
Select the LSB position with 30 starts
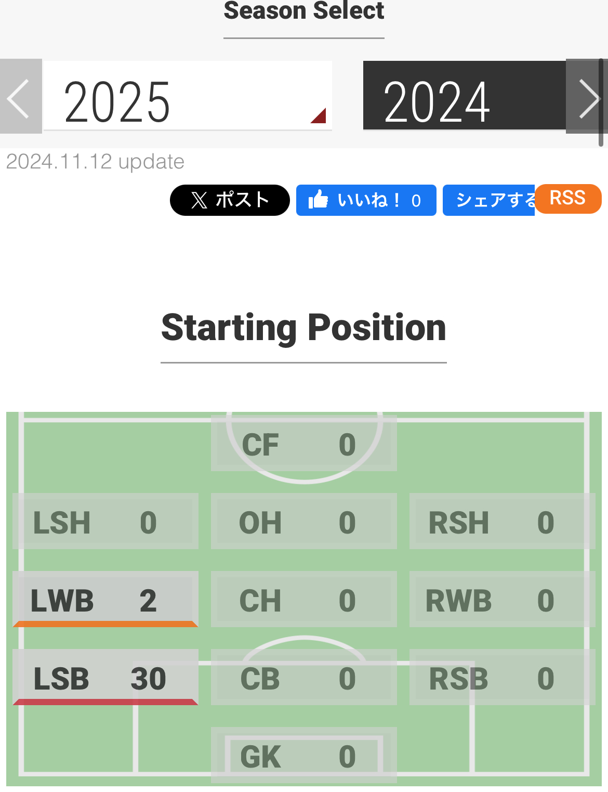pyautogui.click(x=105, y=678)
